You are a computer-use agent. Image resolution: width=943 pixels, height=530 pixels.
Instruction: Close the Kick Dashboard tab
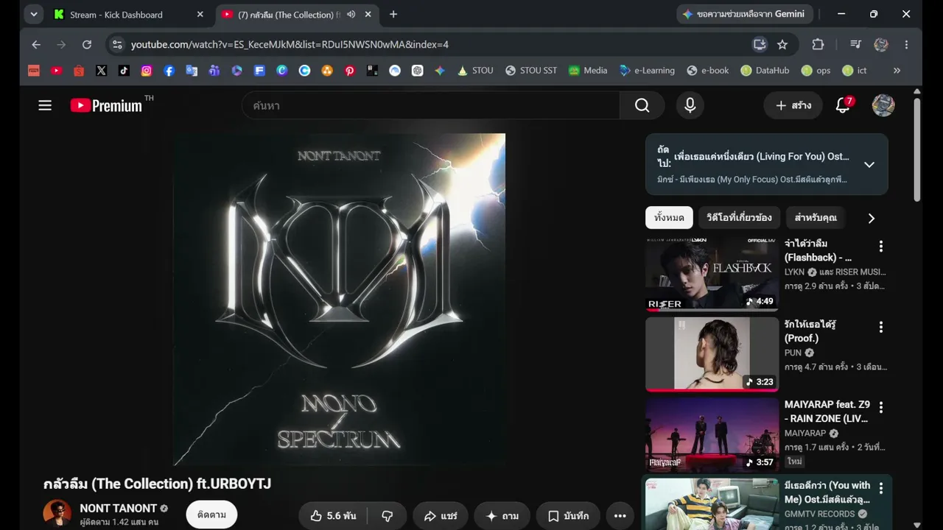200,14
